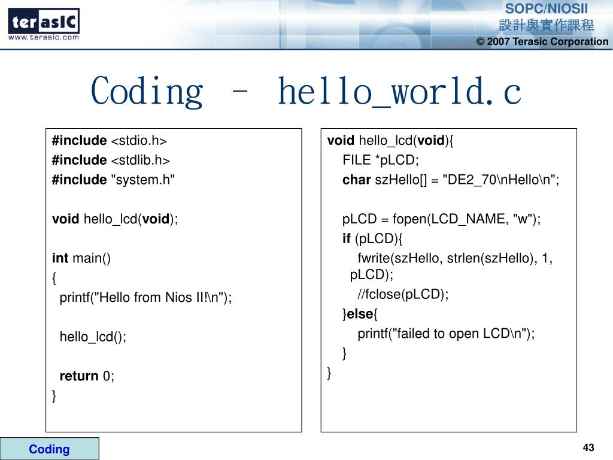Click the Chinese course title text
Screen dimensions: 613x460
pyautogui.click(x=546, y=25)
